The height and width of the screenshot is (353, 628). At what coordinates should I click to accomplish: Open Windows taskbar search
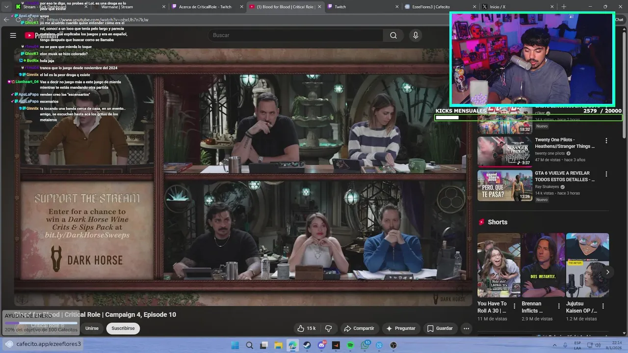[249, 345]
